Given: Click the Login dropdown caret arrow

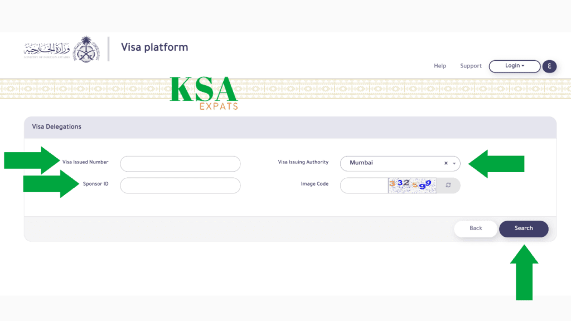Looking at the screenshot, I should point(522,66).
